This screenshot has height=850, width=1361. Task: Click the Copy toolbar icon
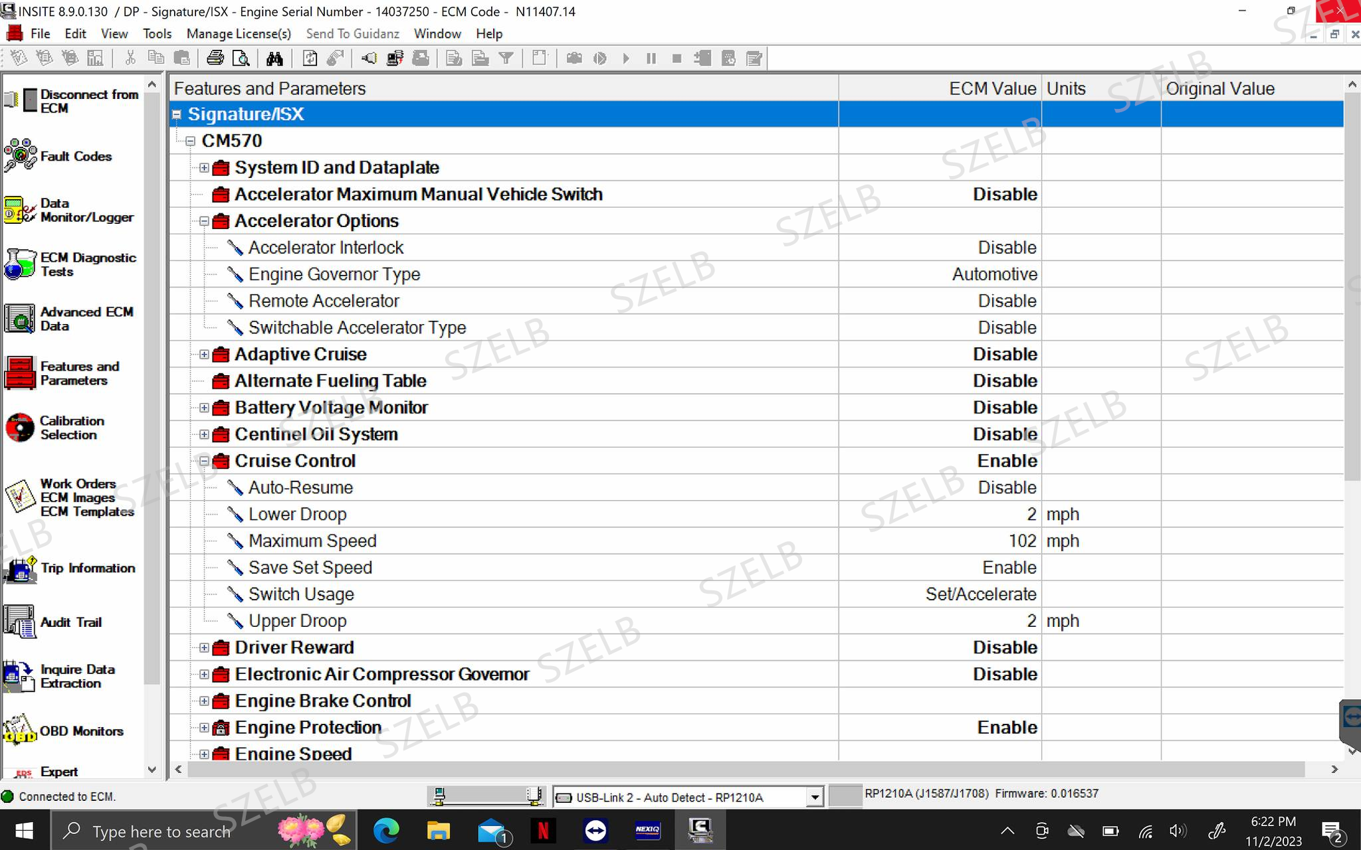tap(156, 58)
